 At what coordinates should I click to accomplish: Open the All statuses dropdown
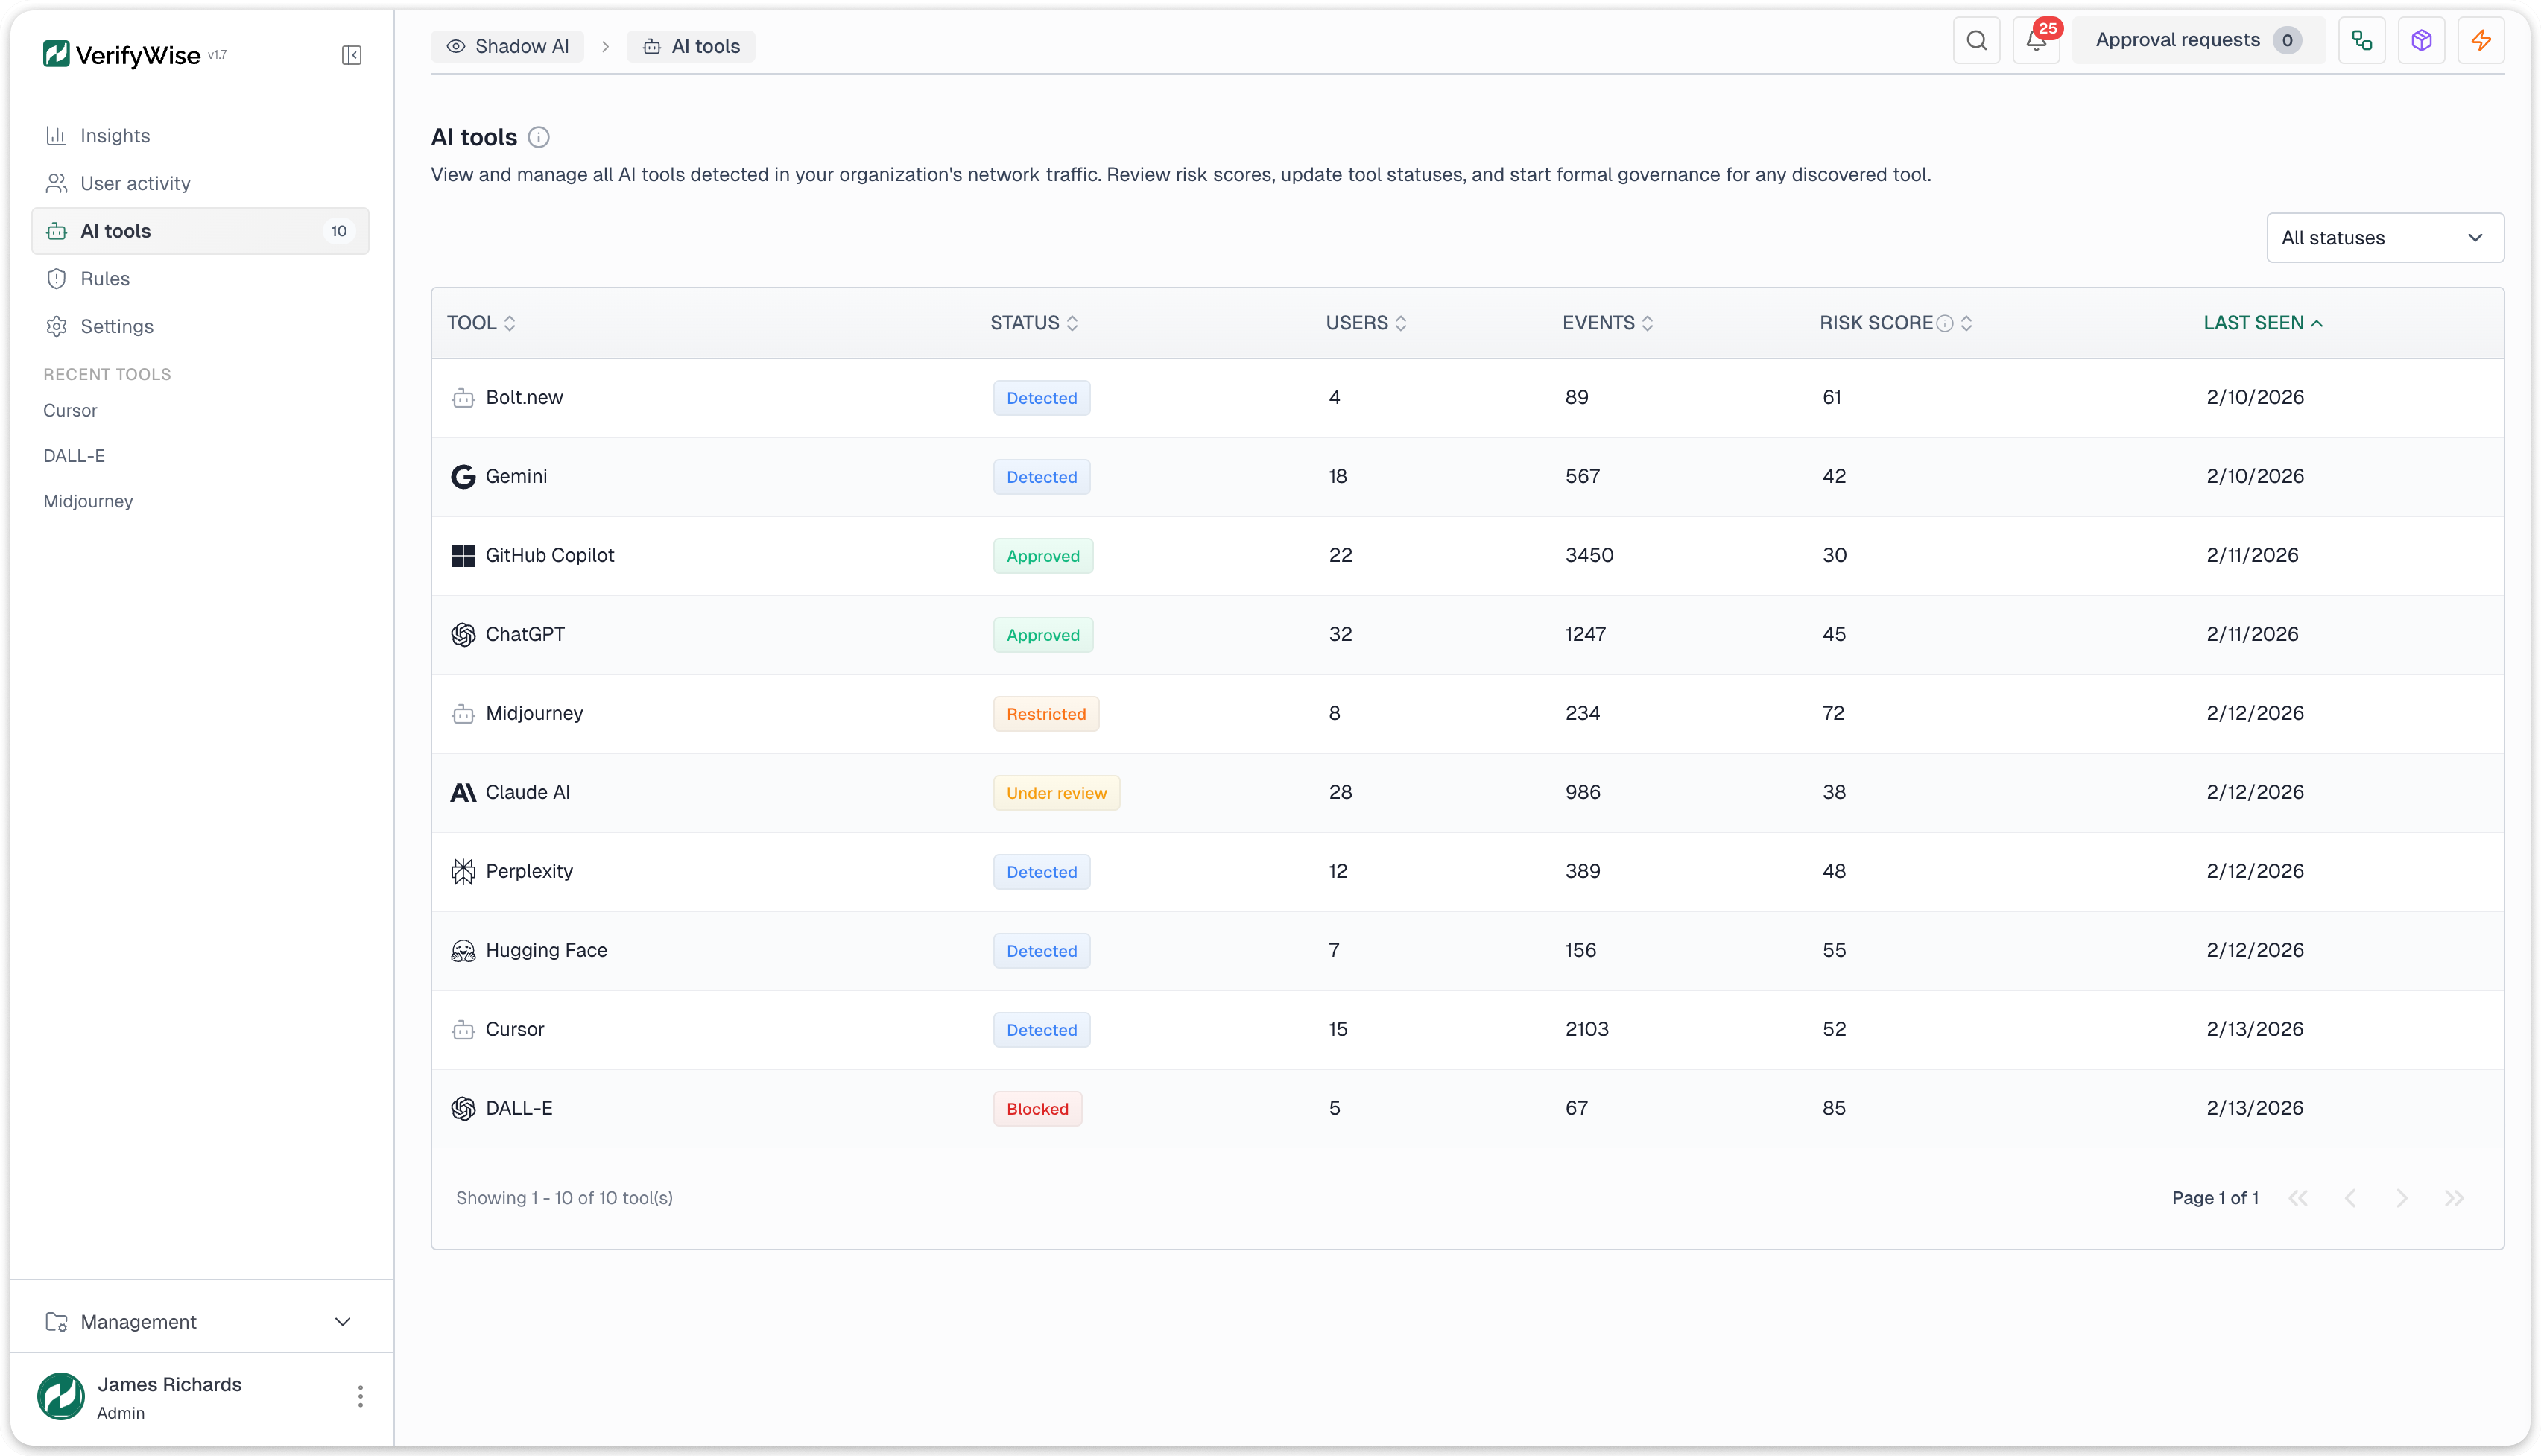[2385, 237]
